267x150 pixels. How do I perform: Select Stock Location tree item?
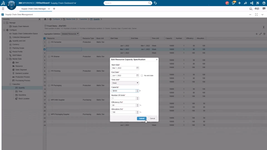[x=24, y=99]
